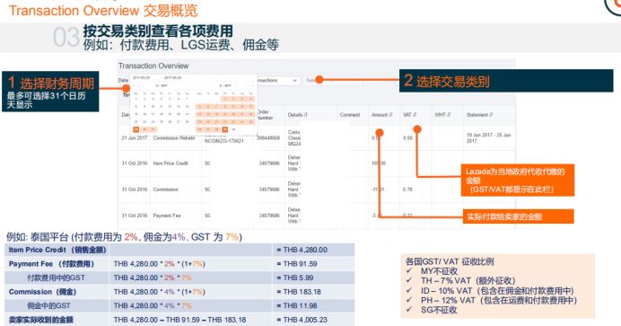
Task: Click the 31 Oct 2016 date in Commission row
Action: tap(135, 189)
